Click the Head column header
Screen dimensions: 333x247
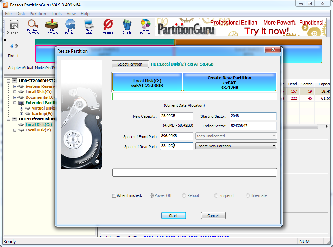[292, 84]
